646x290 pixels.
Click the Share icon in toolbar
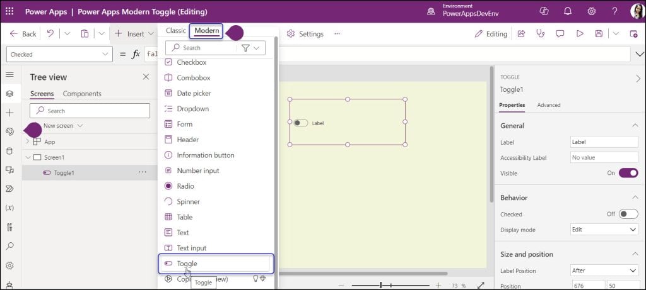pyautogui.click(x=521, y=34)
